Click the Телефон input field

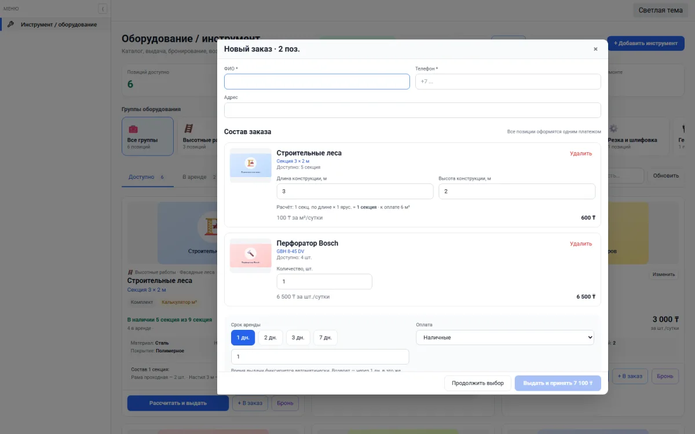click(508, 82)
